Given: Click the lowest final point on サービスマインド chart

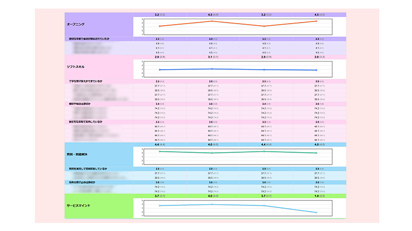Looking at the screenshot, I should click(x=317, y=213).
